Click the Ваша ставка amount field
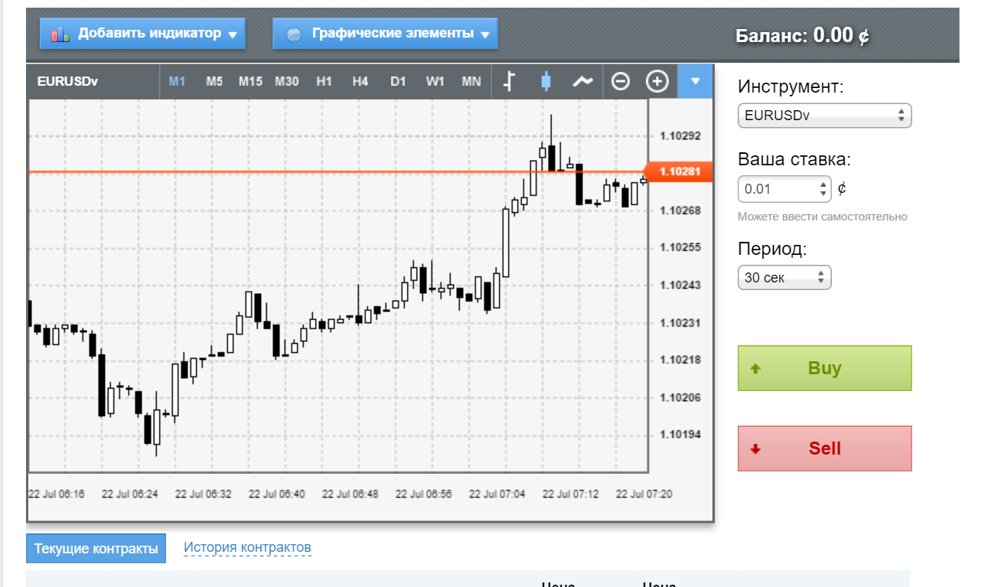The height and width of the screenshot is (587, 991). coord(777,189)
